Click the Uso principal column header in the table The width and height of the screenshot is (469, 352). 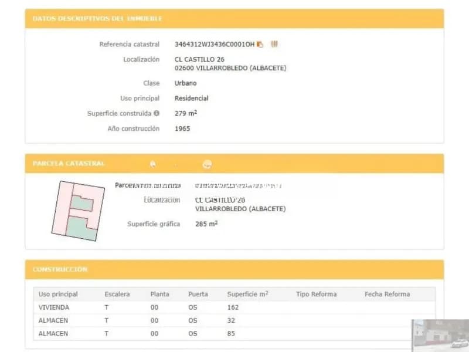(x=58, y=295)
